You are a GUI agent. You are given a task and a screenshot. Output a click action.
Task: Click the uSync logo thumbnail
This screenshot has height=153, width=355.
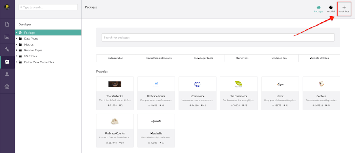point(280,84)
